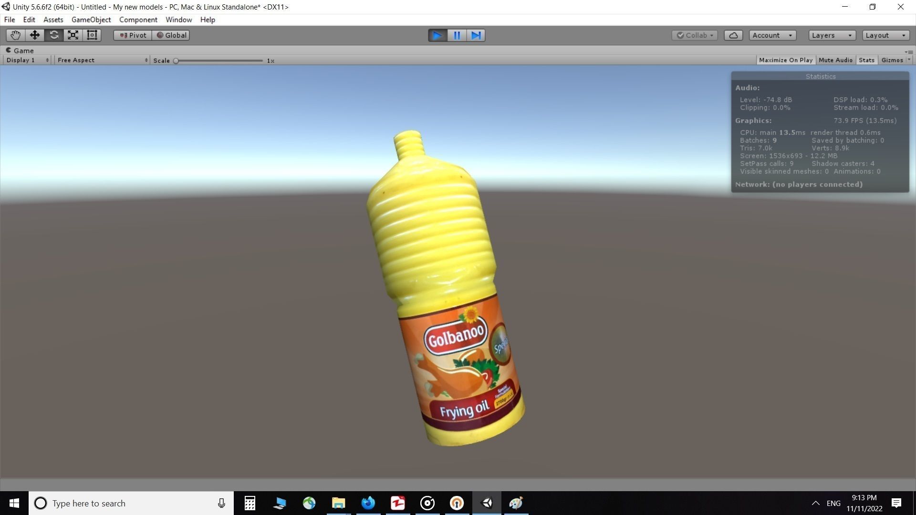This screenshot has height=515, width=916.
Task: Select the Hand tool in the toolbar
Action: [15, 35]
